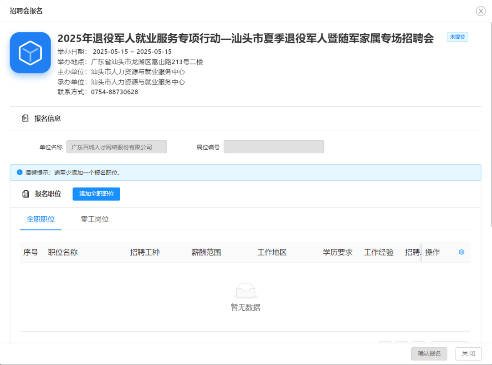Click the 关闭 button
This screenshot has width=492, height=365.
[468, 354]
